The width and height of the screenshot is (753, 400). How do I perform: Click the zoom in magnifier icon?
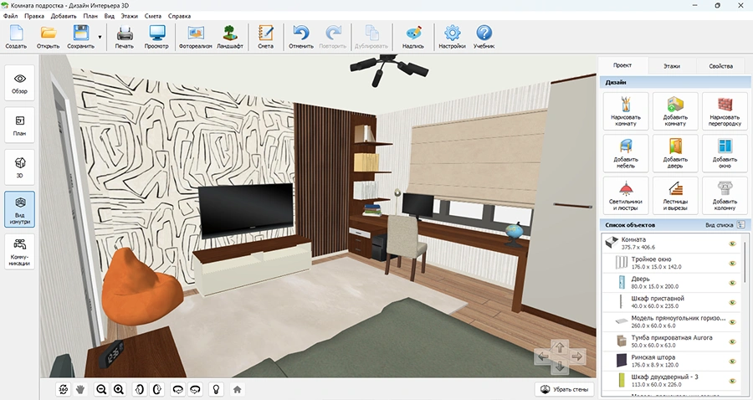point(119,389)
